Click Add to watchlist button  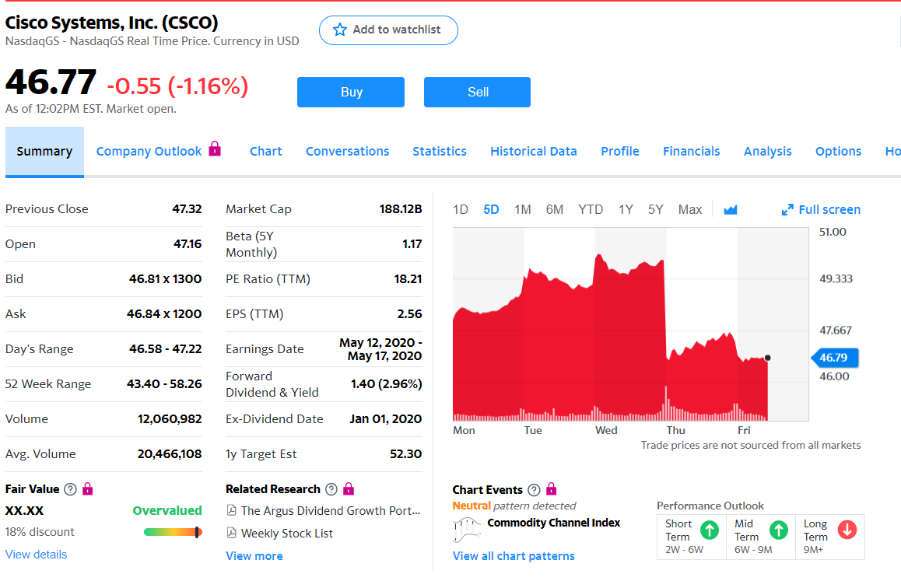tap(388, 30)
